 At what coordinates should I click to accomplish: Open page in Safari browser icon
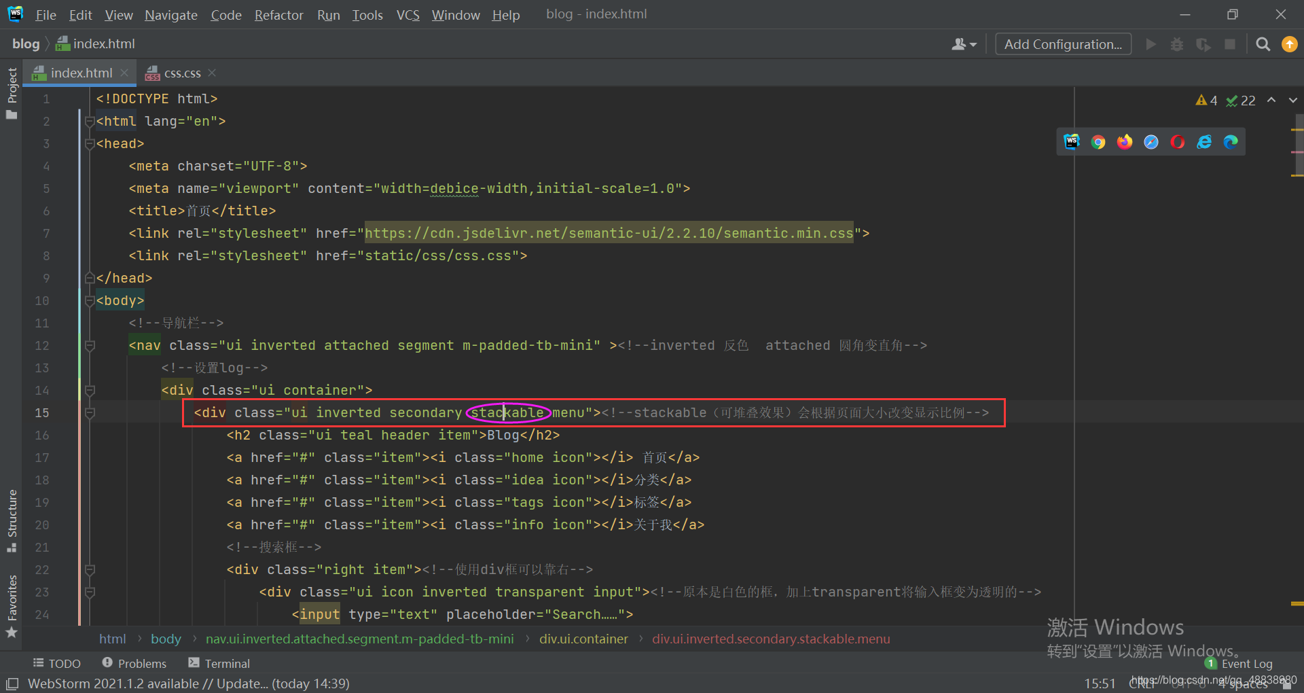tap(1151, 142)
